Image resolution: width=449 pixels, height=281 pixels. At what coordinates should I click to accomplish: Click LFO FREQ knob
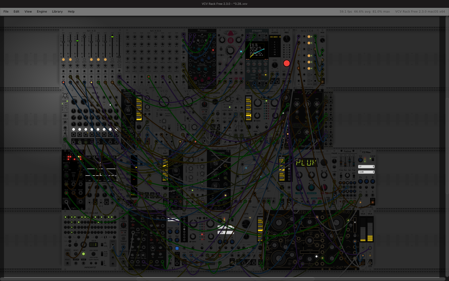(246, 224)
